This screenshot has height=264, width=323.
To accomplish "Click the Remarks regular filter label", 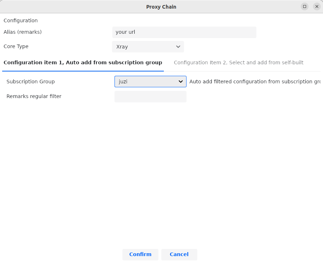I will [x=34, y=96].
